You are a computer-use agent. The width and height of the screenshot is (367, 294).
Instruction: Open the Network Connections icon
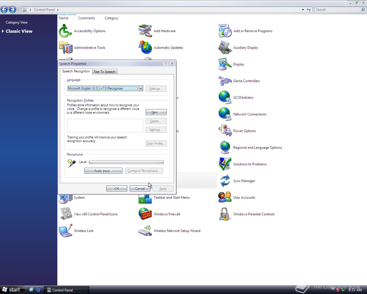point(225,114)
